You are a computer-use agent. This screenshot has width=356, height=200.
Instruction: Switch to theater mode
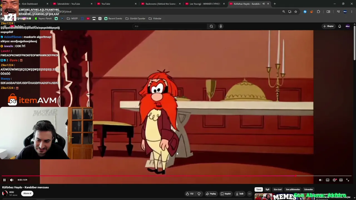[341, 180]
